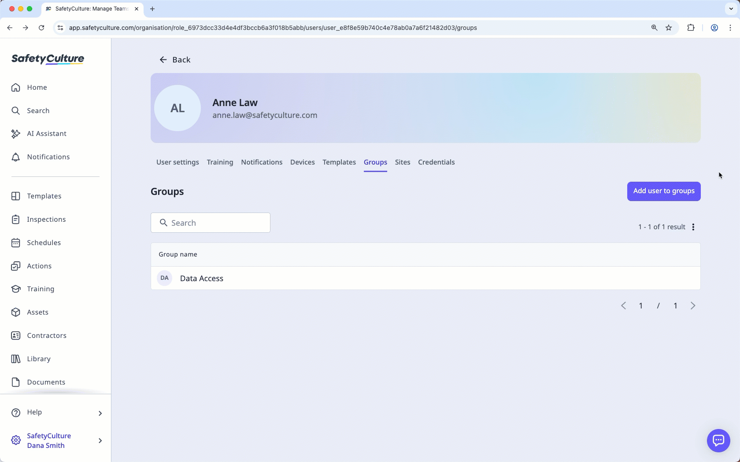Open the chat support bubble
This screenshot has width=740, height=462.
pyautogui.click(x=718, y=440)
